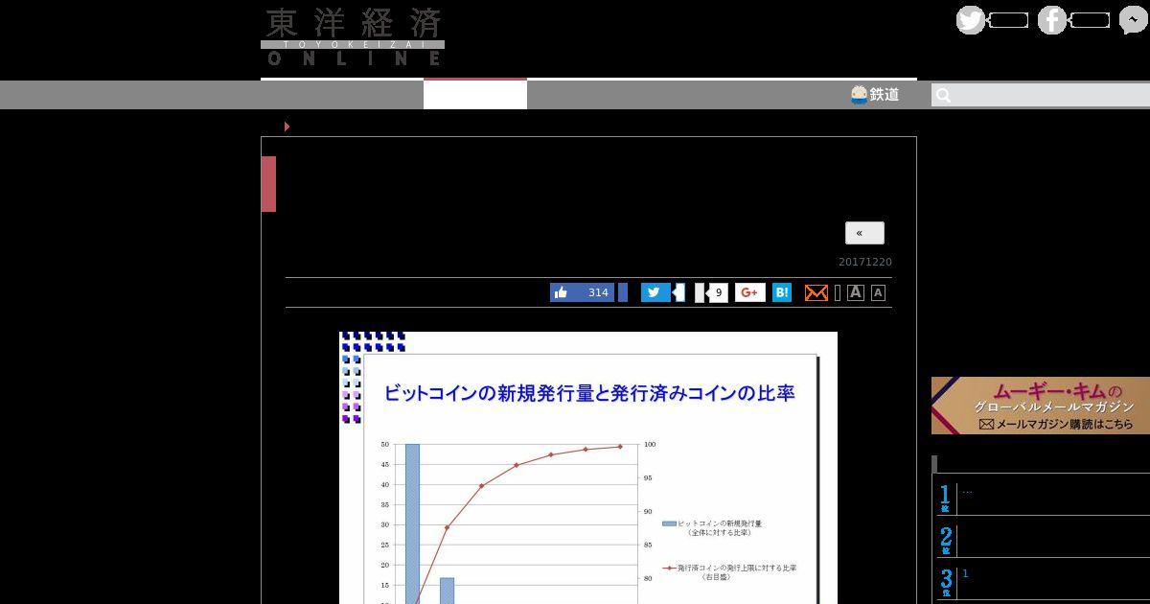Image resolution: width=1150 pixels, height=604 pixels.
Task: Click the Facebook Like button showing 314
Action: (x=582, y=292)
